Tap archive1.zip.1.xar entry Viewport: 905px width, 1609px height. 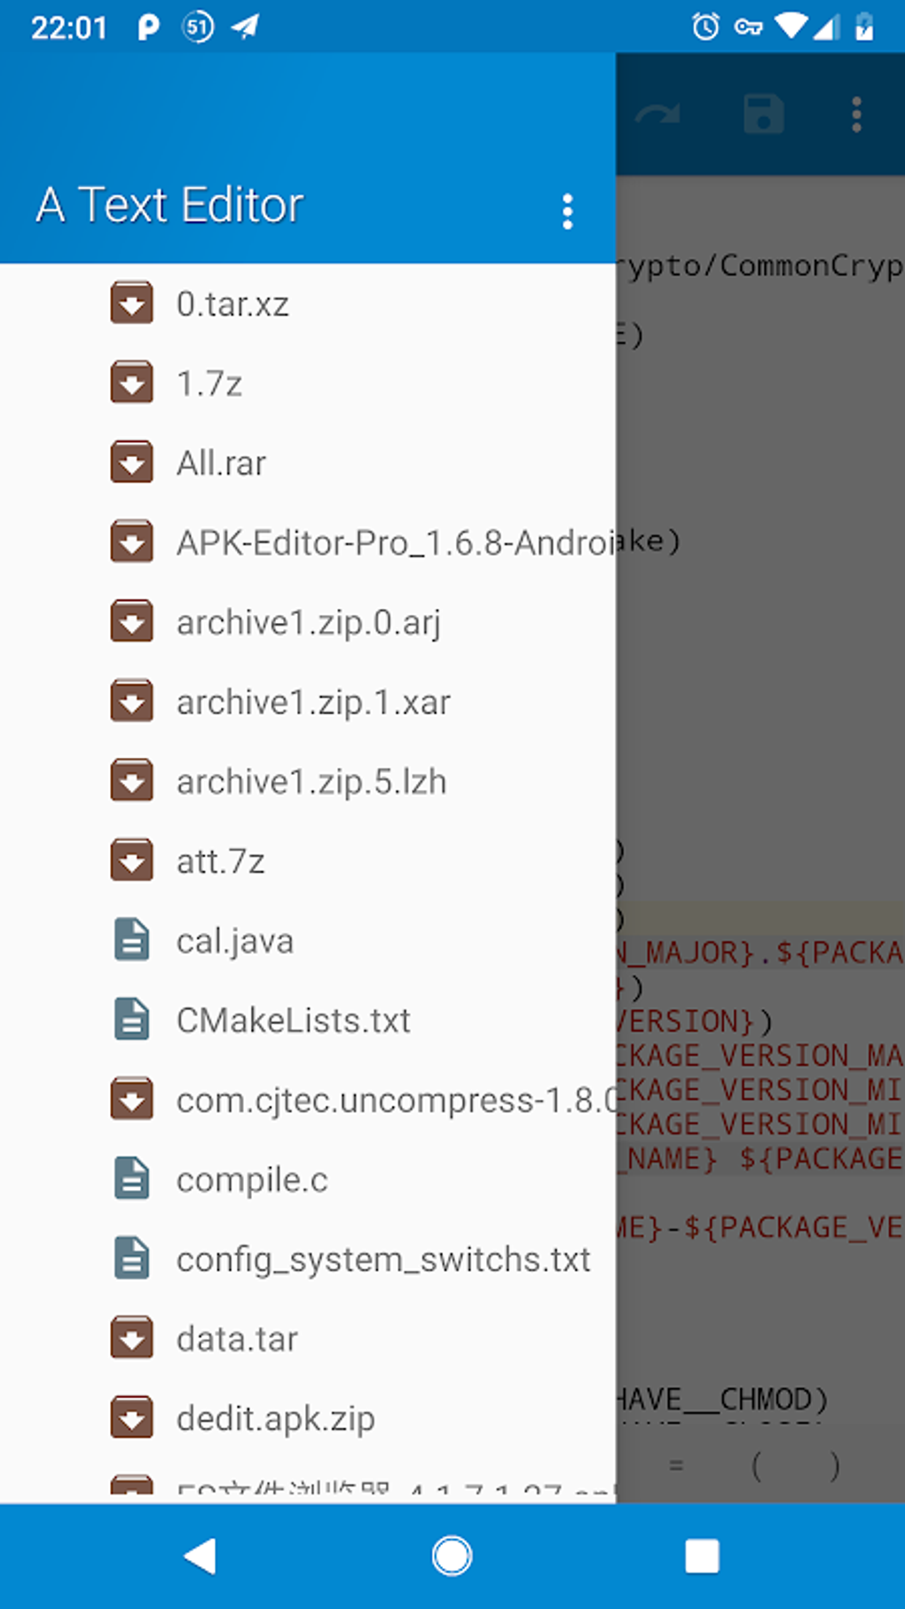point(313,701)
